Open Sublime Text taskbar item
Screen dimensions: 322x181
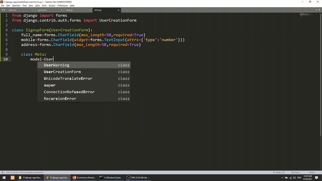[57, 177]
